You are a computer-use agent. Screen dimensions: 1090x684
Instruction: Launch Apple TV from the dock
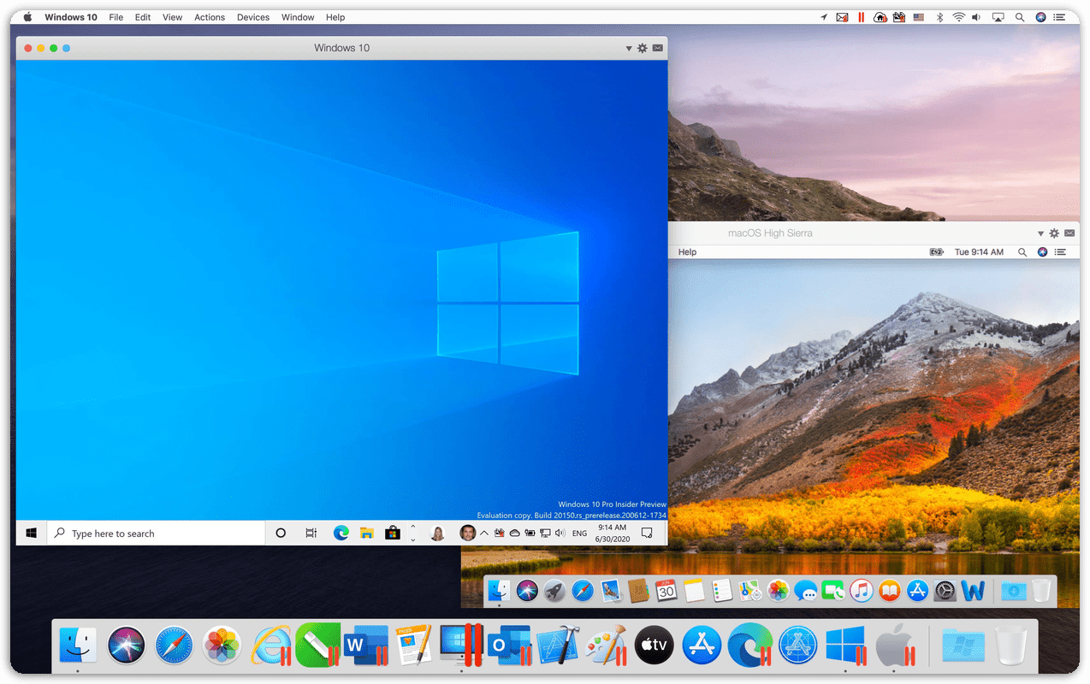click(654, 646)
